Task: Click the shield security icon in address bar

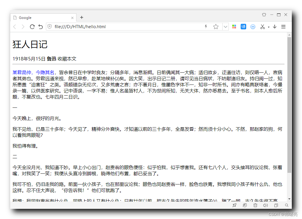Action: click(x=50, y=26)
